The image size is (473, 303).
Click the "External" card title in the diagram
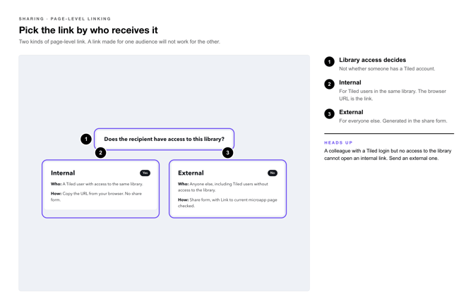[191, 173]
